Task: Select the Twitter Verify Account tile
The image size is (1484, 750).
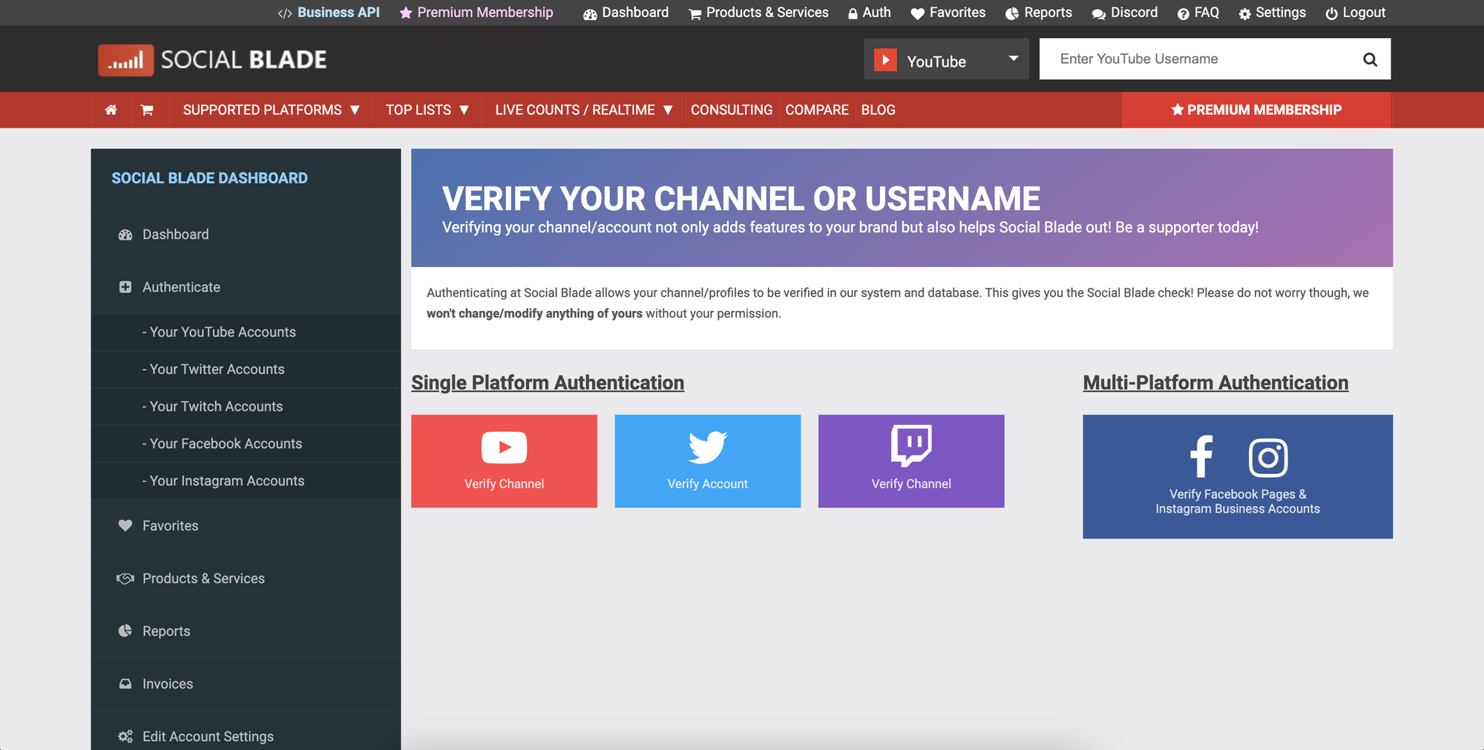Action: tap(707, 461)
